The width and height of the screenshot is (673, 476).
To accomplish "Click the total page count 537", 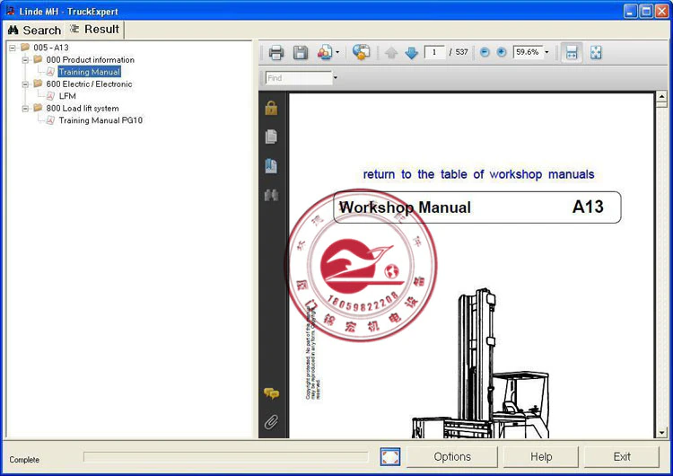I will click(461, 52).
